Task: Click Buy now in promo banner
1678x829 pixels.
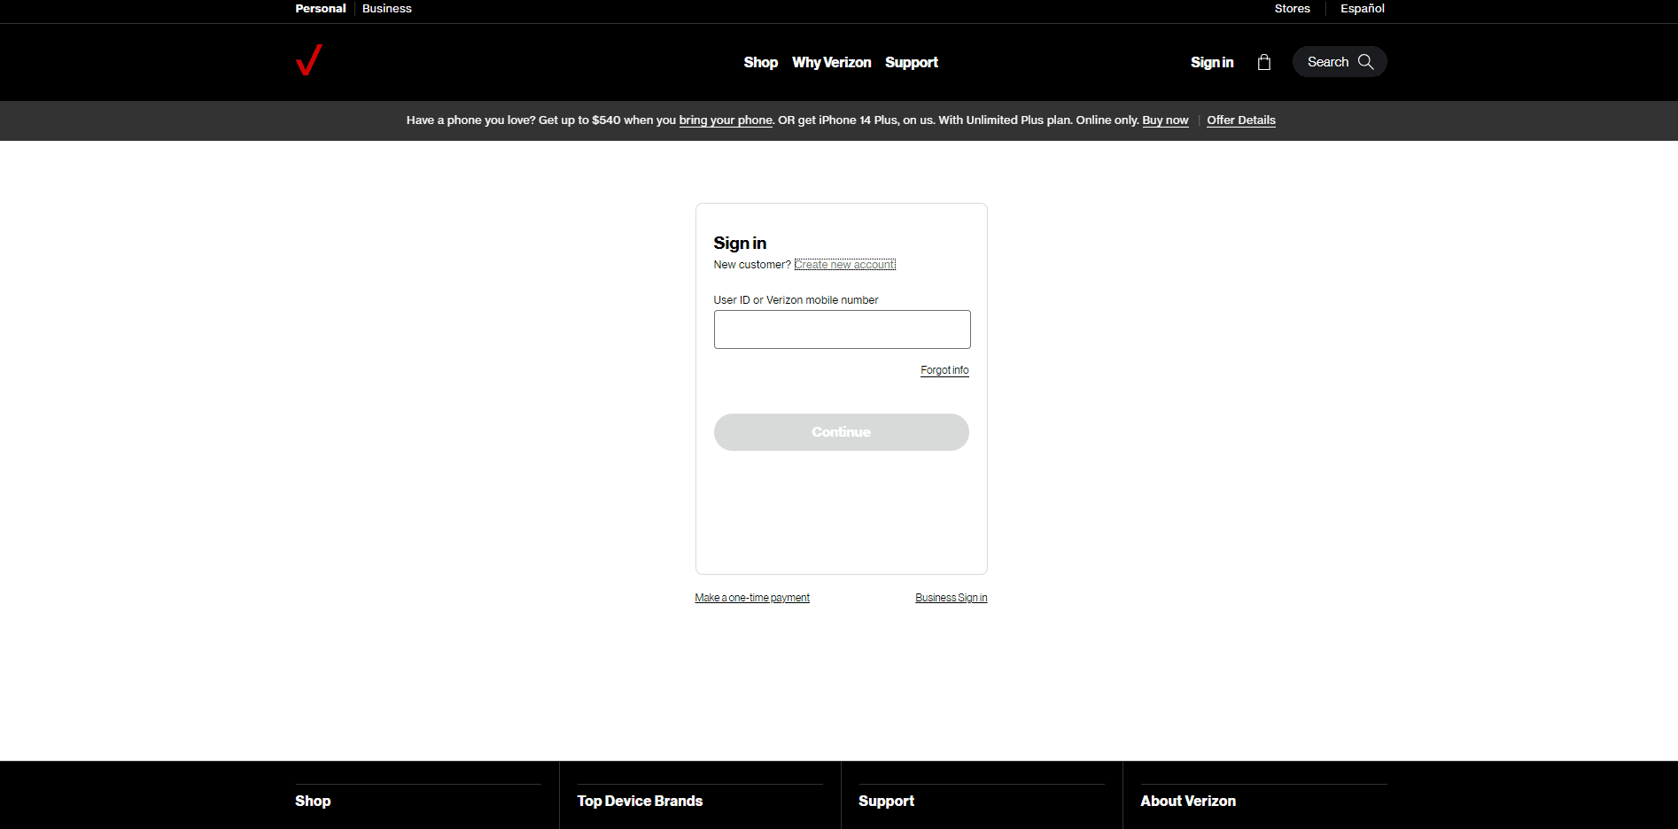Action: (1165, 120)
